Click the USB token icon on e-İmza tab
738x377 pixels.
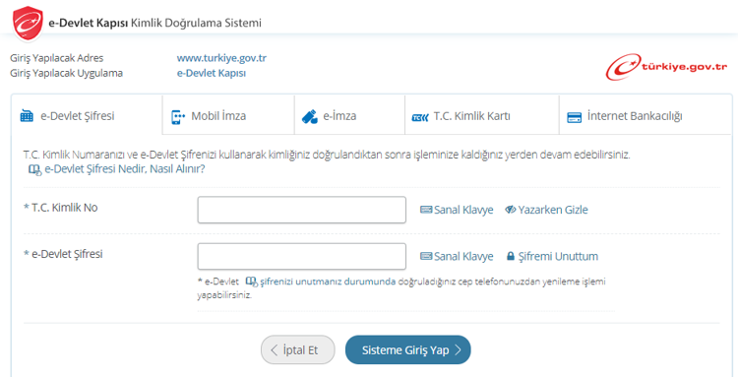[x=309, y=116]
